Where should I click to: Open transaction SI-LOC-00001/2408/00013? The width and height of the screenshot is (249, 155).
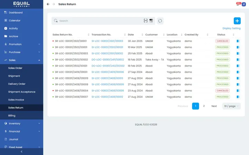107,78
